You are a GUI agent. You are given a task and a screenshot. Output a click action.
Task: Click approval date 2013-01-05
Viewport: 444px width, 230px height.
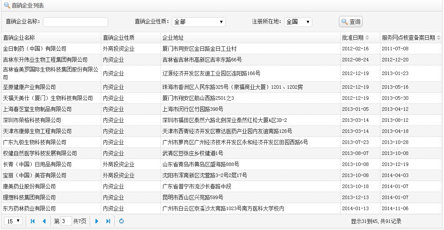pyautogui.click(x=355, y=109)
